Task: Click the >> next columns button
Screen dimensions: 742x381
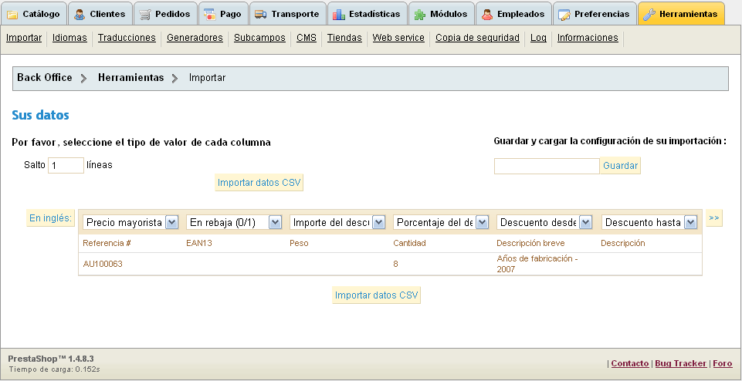Action: click(714, 218)
